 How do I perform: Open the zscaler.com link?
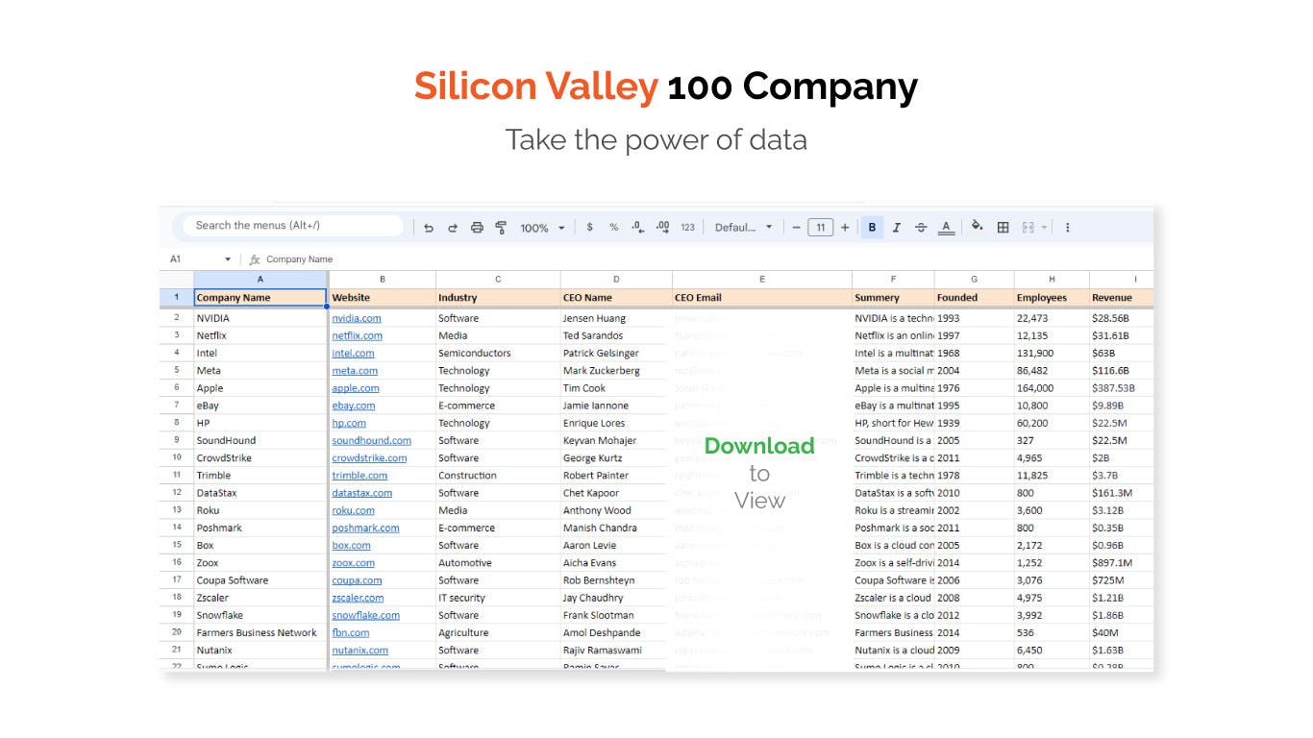pyautogui.click(x=358, y=598)
